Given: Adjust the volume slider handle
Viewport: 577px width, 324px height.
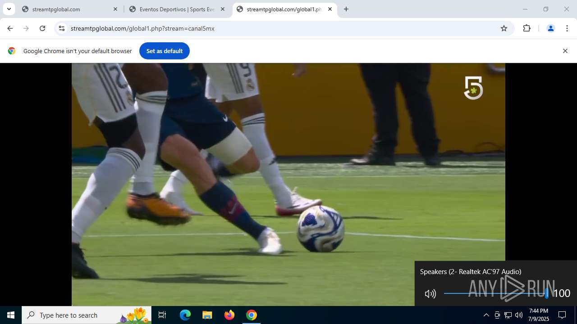Looking at the screenshot, I should [x=547, y=293].
